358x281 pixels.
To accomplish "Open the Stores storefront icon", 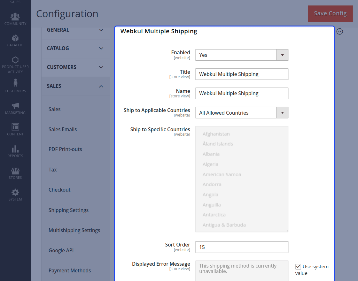I will coord(15,171).
